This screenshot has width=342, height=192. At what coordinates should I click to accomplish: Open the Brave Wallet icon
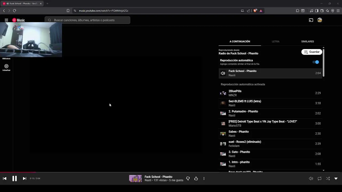[x=322, y=11]
